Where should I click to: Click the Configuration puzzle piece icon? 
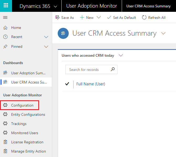5,105
